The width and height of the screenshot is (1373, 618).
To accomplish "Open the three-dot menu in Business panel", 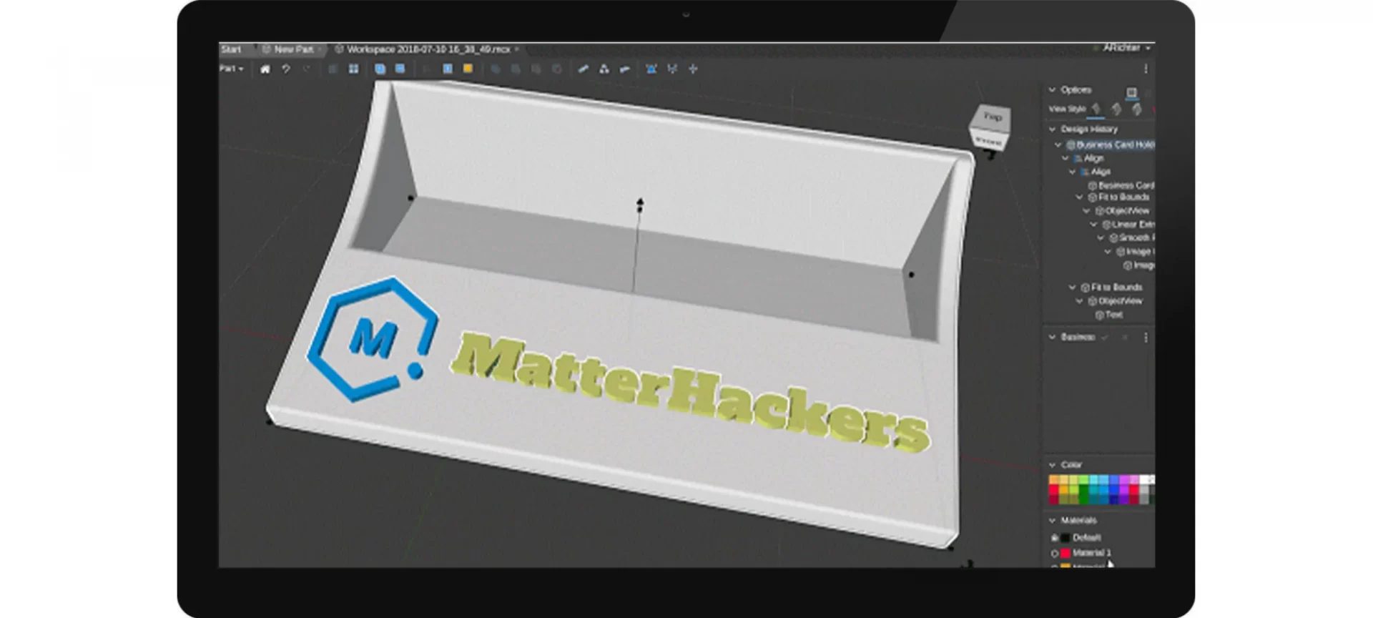I will coord(1146,337).
